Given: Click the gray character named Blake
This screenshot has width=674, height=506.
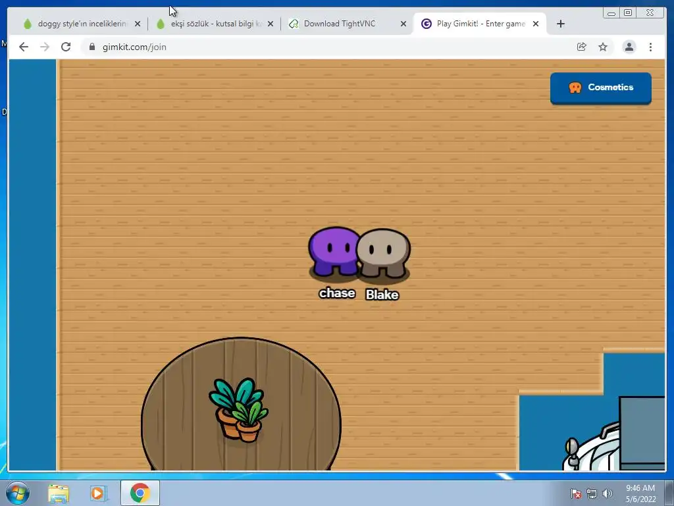Looking at the screenshot, I should tap(384, 253).
